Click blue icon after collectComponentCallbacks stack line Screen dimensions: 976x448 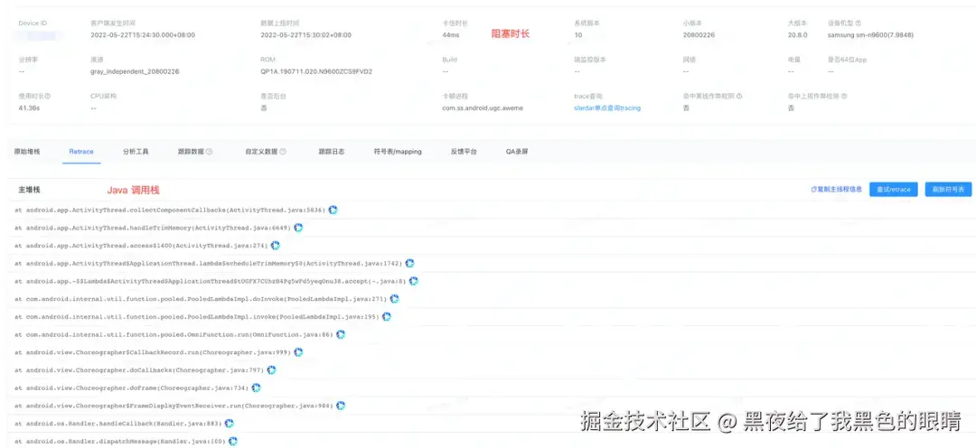(x=333, y=210)
